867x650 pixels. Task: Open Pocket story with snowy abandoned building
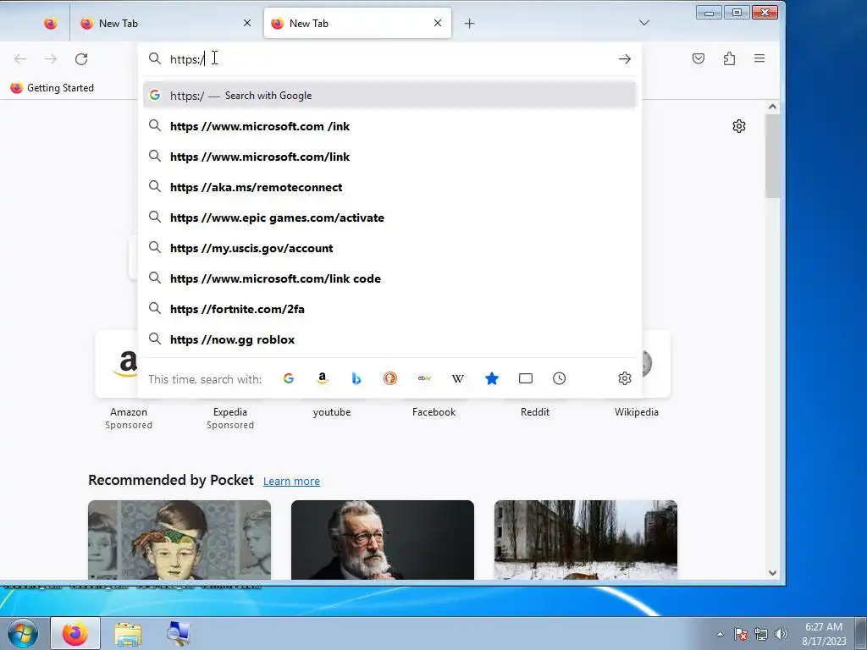(586, 540)
